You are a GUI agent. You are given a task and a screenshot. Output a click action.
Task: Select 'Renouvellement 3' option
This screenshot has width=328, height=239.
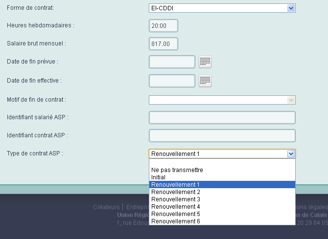pos(222,199)
